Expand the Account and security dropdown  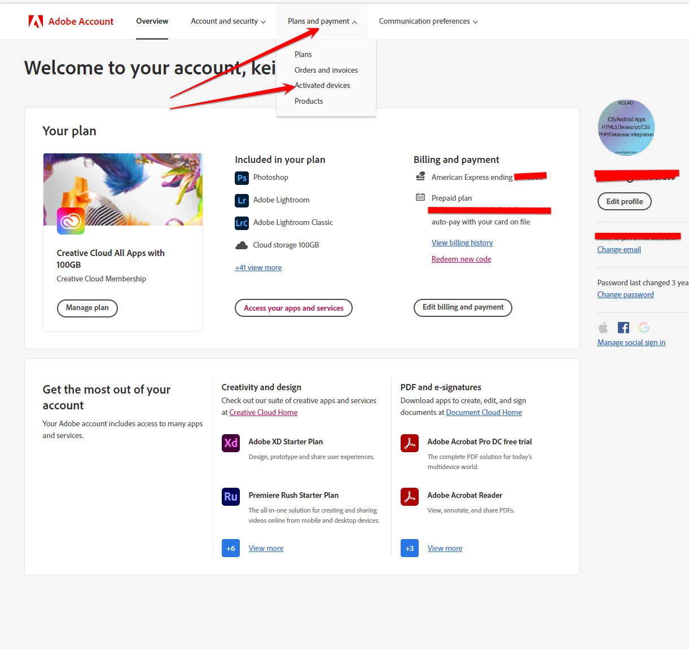click(x=228, y=21)
